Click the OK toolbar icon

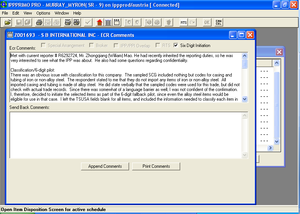207,23
